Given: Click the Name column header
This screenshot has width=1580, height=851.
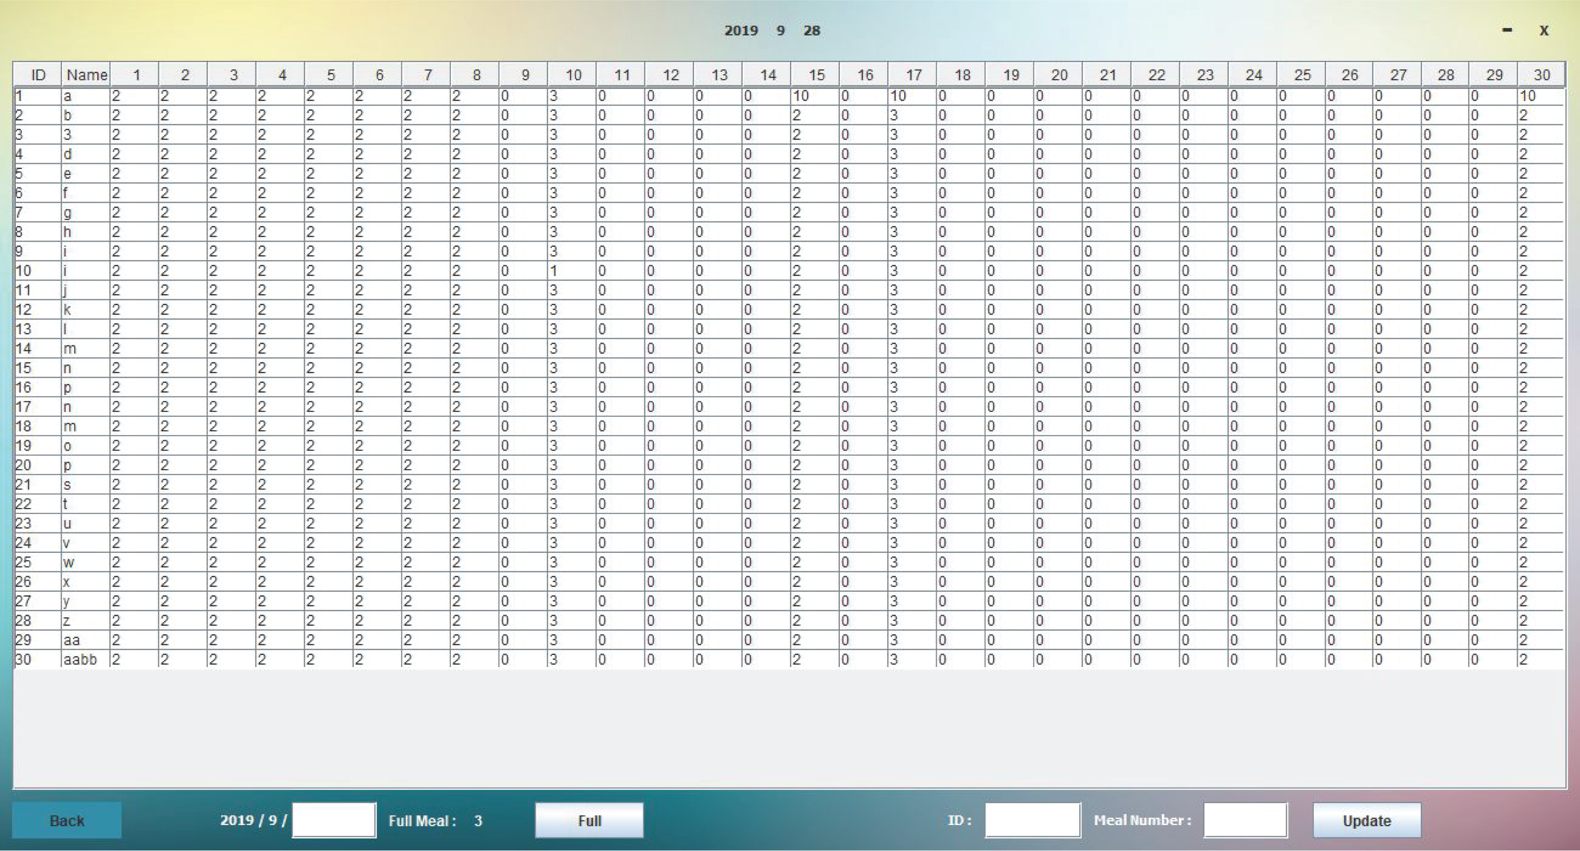Looking at the screenshot, I should [86, 75].
